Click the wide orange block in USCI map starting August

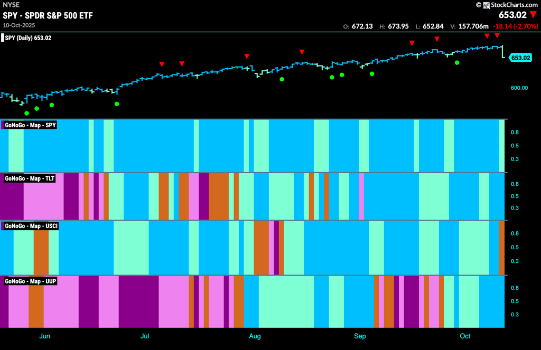coord(261,248)
